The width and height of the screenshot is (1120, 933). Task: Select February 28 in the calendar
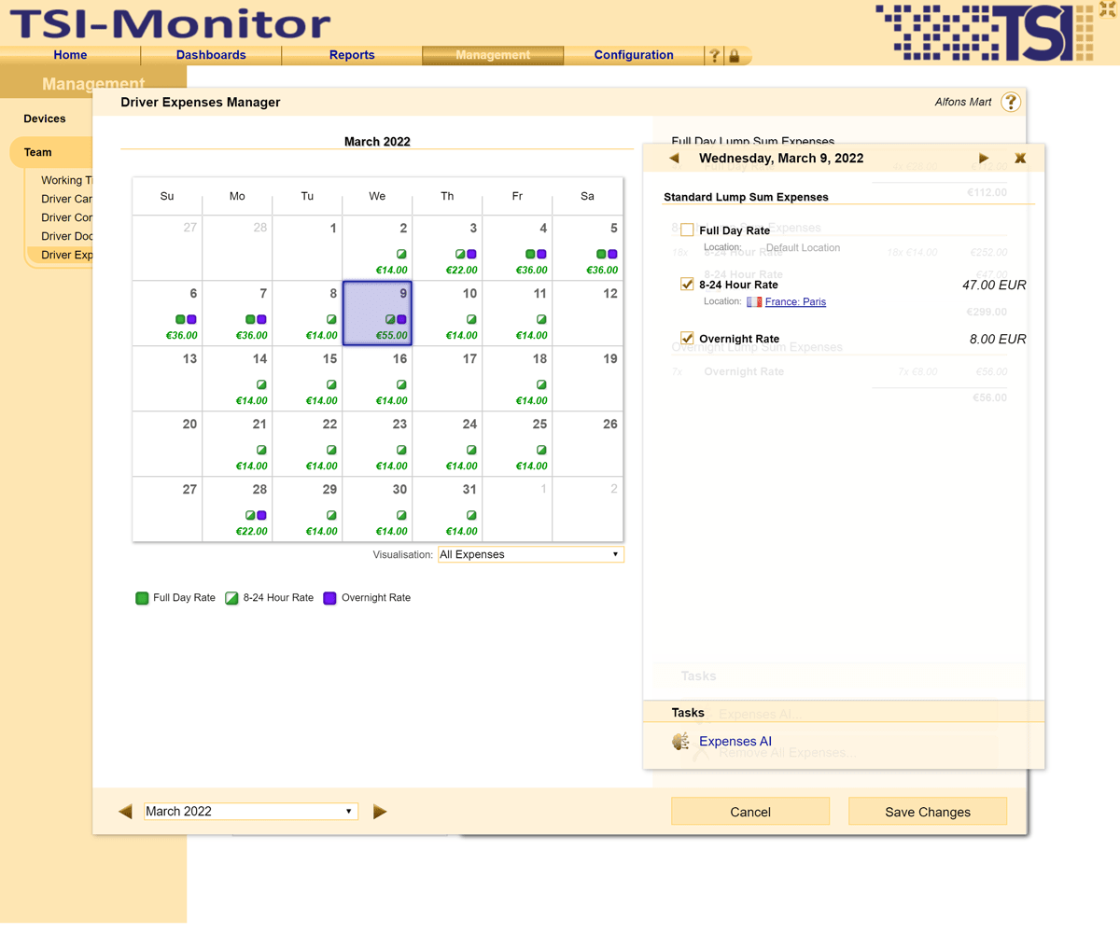(x=237, y=248)
